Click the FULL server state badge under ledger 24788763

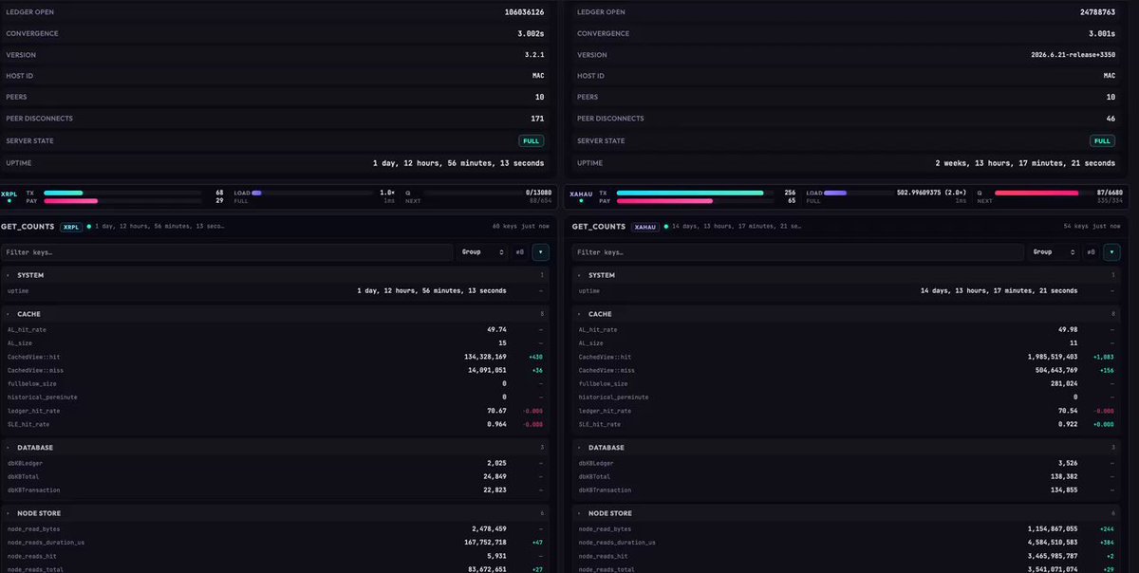click(1102, 141)
